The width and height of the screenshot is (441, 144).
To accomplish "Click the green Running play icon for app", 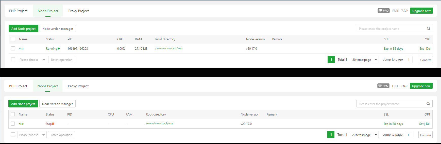I will 59,49.
